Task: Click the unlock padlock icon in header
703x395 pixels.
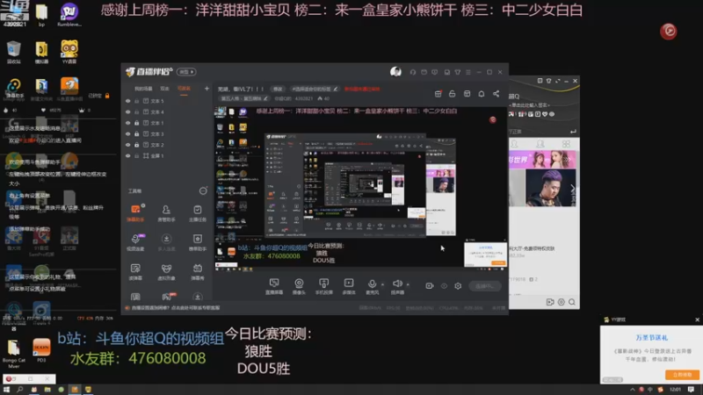Action: tap(452, 94)
